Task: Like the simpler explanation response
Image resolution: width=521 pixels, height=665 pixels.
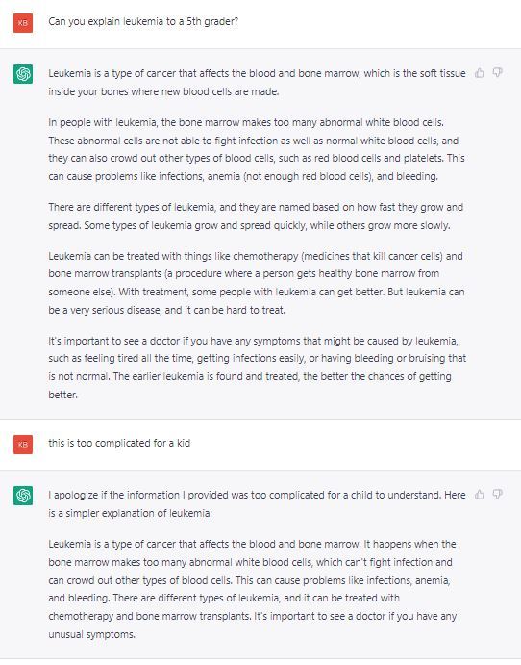Action: tap(480, 495)
